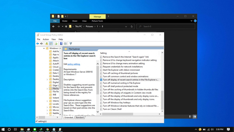Click the green chat app taskbar icon
Image resolution: width=234 pixels, height=132 pixels.
click(x=35, y=129)
